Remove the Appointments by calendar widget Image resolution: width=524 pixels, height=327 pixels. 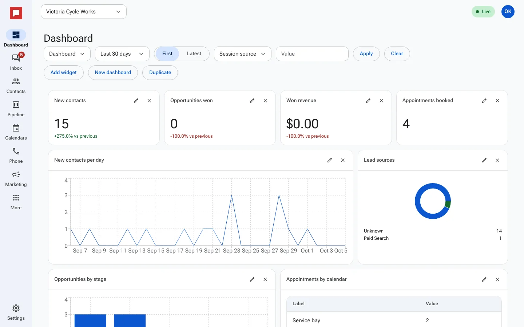coord(497,279)
